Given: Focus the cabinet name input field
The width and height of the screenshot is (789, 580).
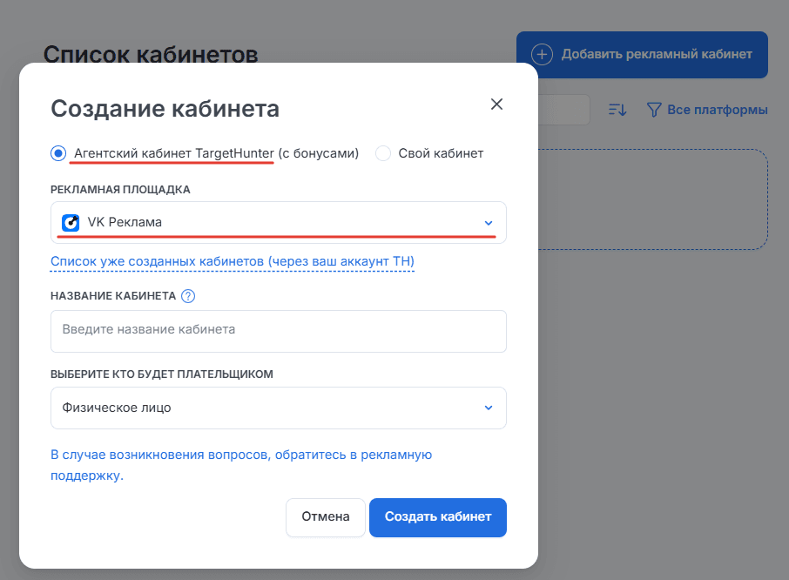Looking at the screenshot, I should point(279,331).
